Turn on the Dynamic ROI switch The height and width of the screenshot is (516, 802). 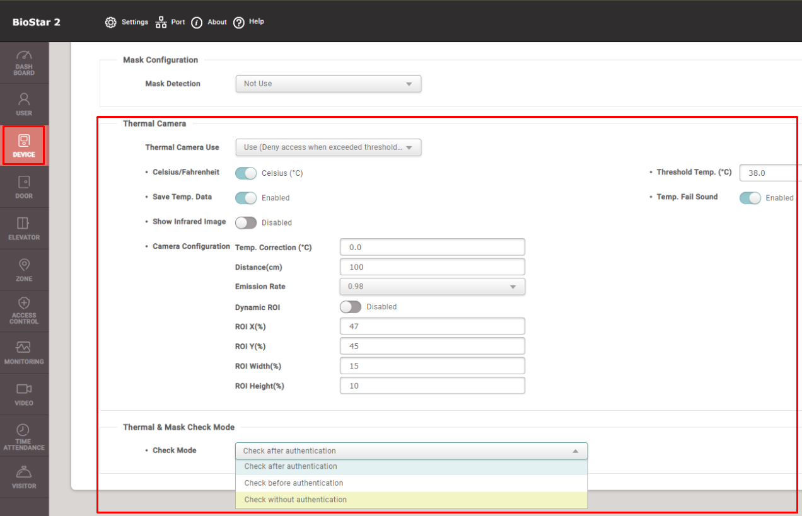(x=351, y=307)
